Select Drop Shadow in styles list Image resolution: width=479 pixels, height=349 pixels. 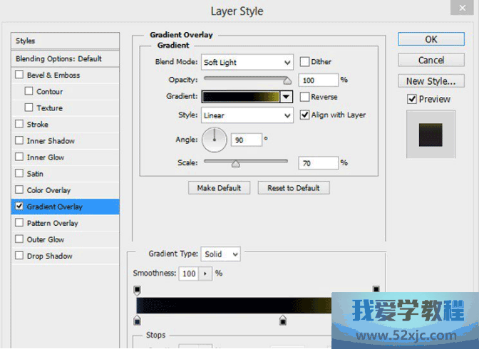click(49, 256)
